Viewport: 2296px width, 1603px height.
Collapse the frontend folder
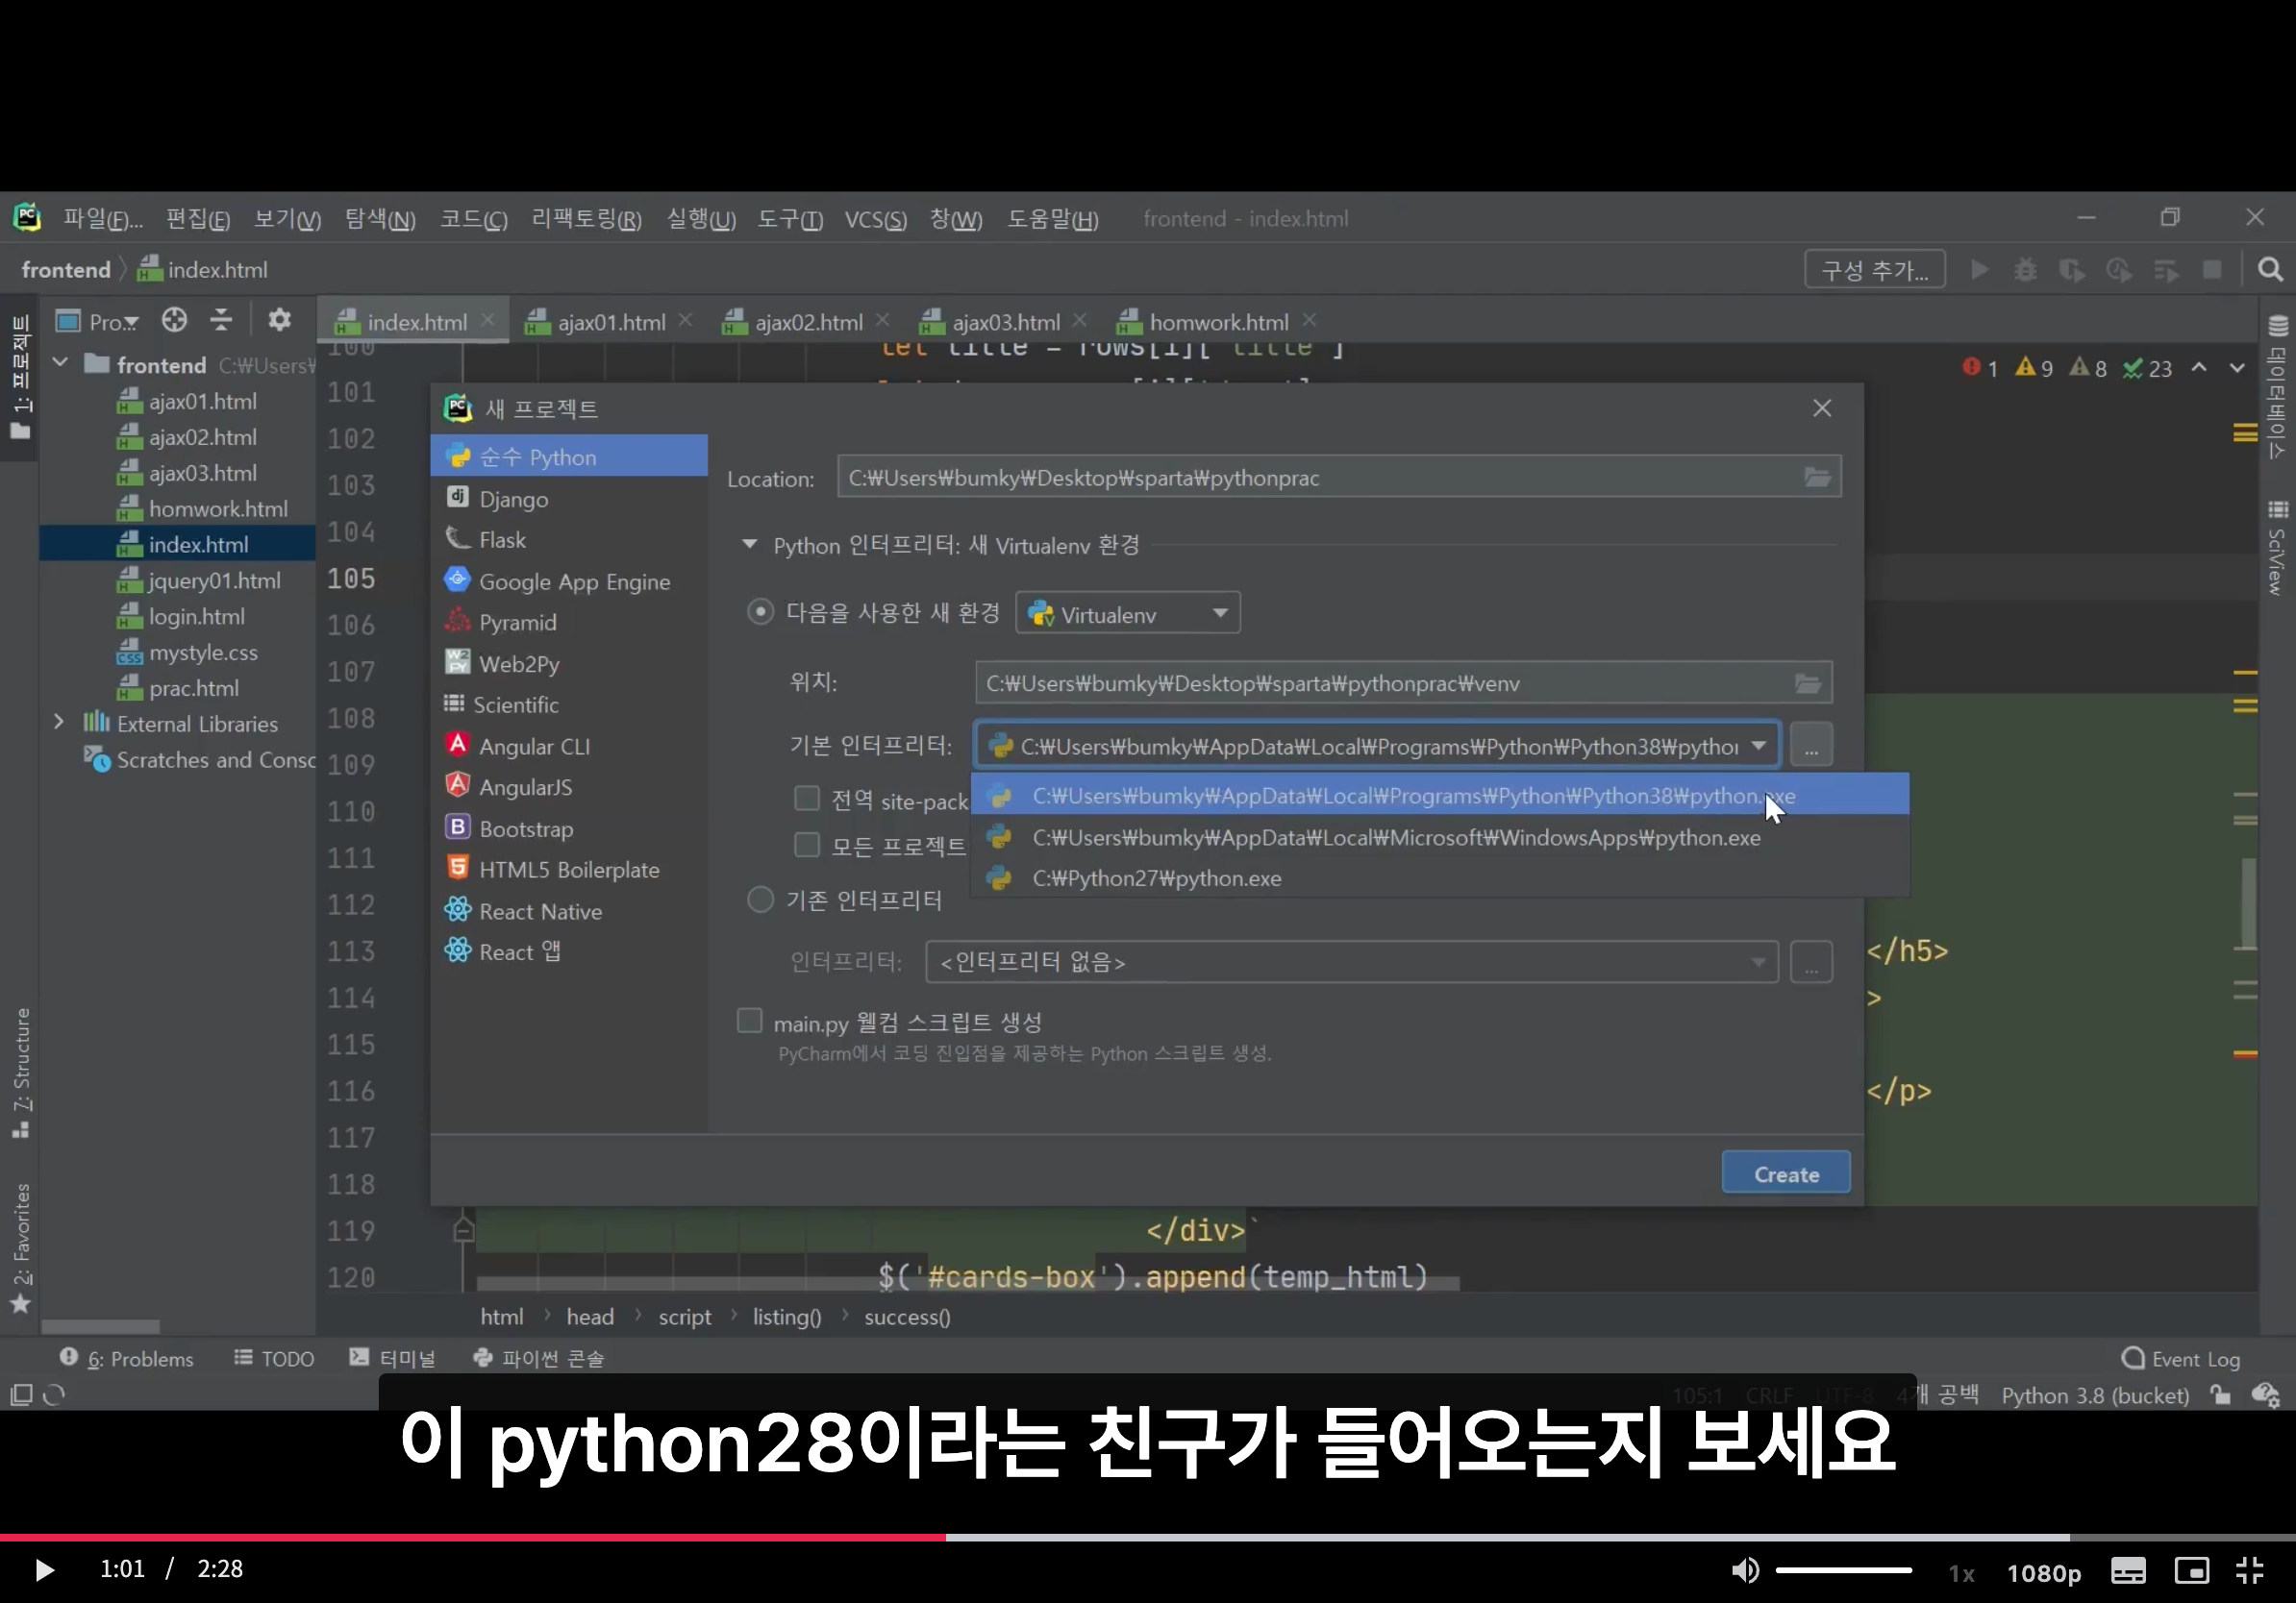click(60, 362)
